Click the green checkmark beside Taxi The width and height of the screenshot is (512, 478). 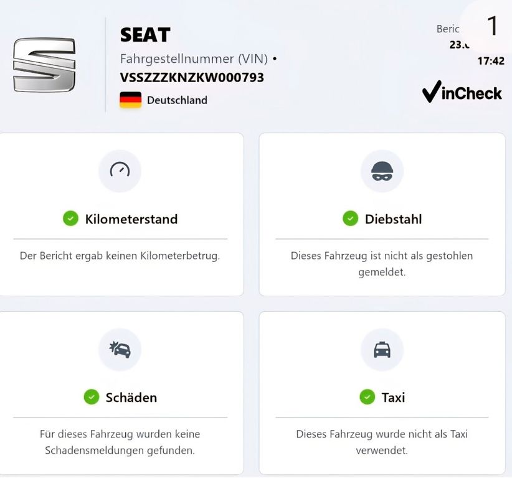[x=367, y=396]
